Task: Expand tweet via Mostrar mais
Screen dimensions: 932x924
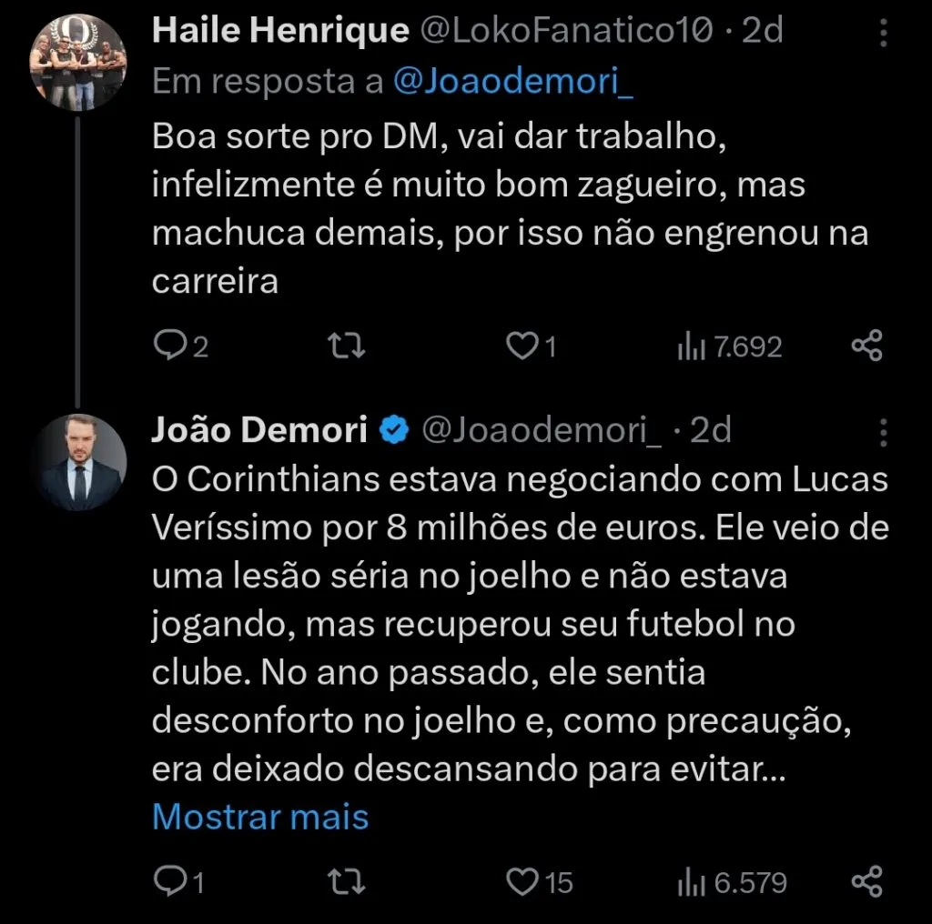Action: coord(260,817)
